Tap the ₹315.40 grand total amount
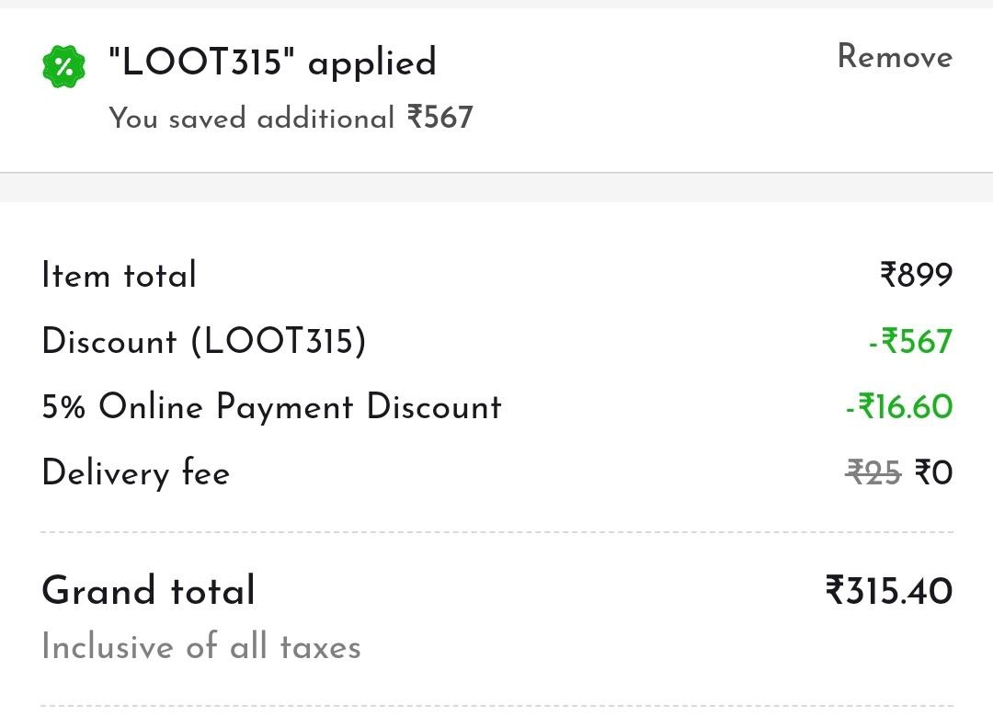Image resolution: width=993 pixels, height=716 pixels. 889,590
